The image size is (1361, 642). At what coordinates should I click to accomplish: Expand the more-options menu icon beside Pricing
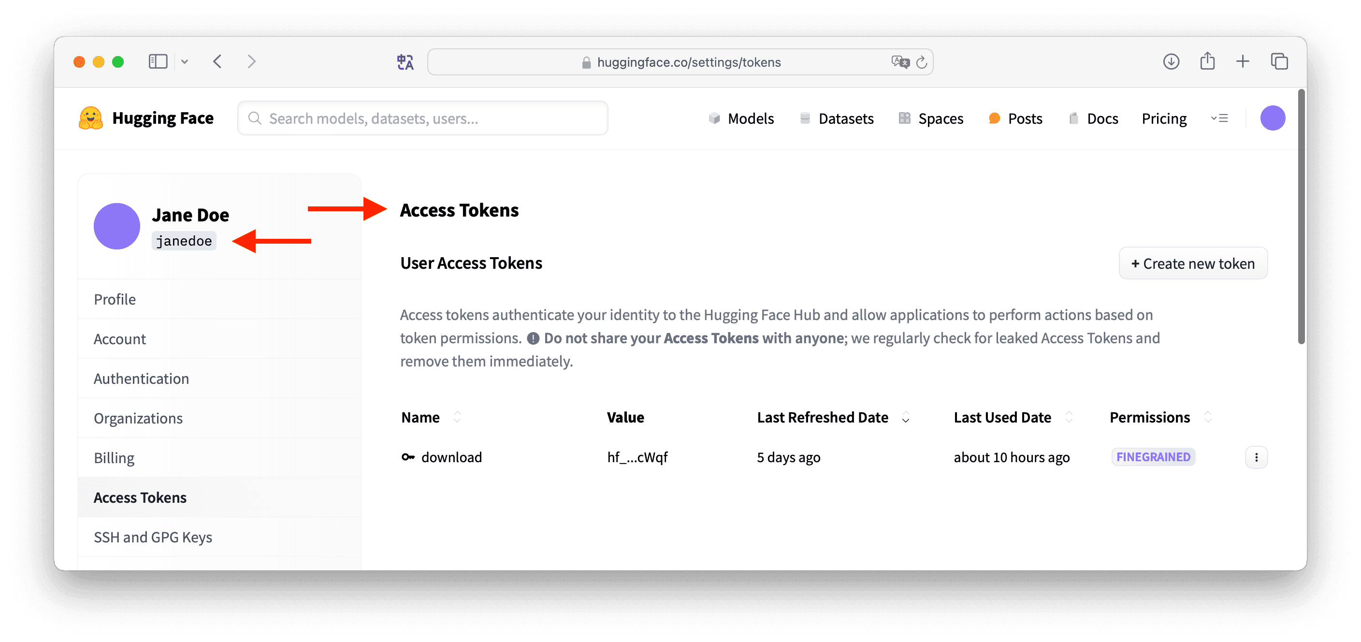[1219, 118]
